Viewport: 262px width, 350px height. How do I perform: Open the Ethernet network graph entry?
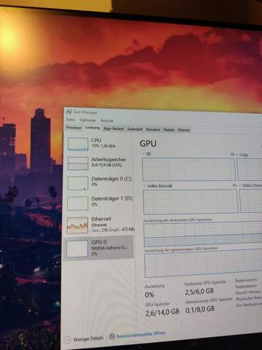100,225
